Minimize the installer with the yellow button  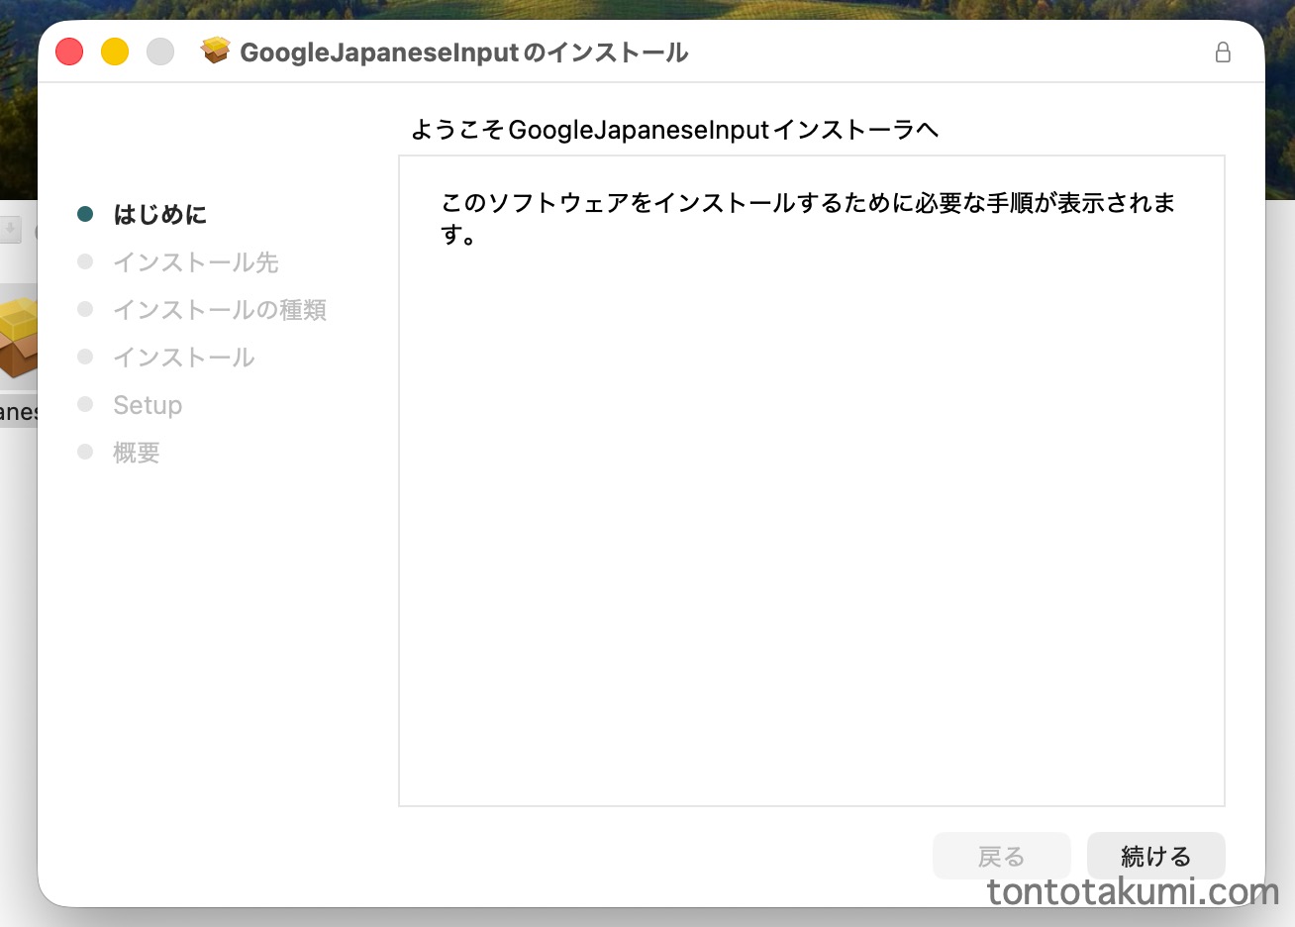pos(115,51)
